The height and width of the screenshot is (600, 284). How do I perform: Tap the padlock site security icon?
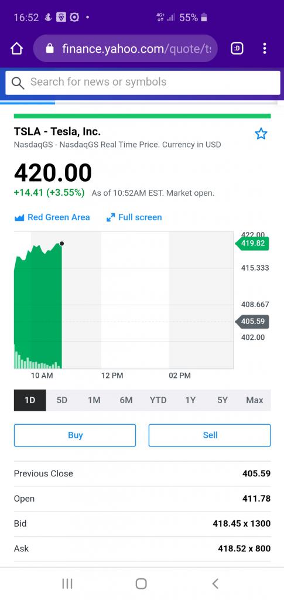pos(50,48)
